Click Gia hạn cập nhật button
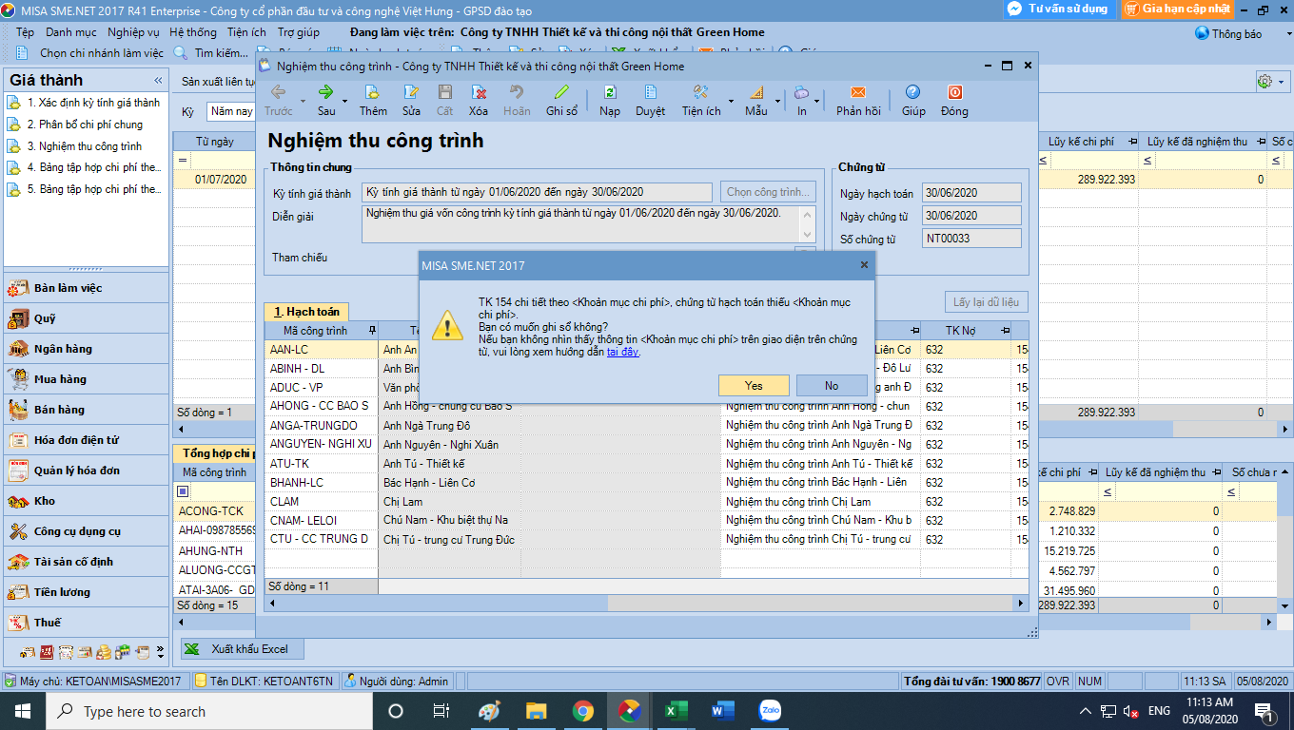 1177,9
